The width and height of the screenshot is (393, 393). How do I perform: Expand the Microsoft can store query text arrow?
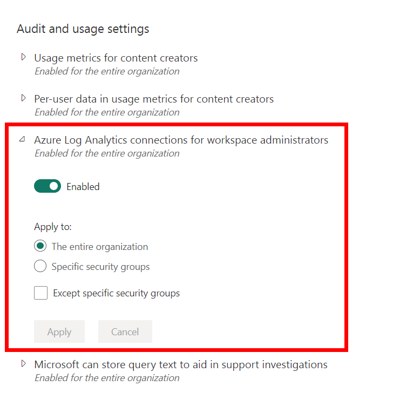(23, 364)
